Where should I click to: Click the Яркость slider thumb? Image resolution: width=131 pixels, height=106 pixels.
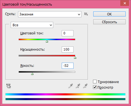coord(32,74)
